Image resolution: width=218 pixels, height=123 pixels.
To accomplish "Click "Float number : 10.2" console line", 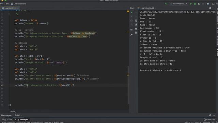I will (x=152, y=31).
